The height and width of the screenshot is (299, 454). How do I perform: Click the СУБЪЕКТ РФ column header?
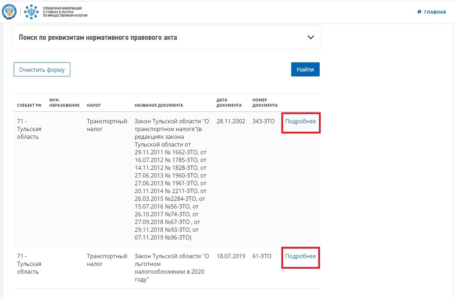click(x=29, y=105)
